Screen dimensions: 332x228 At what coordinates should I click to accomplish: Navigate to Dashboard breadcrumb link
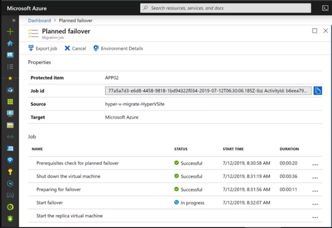40,21
